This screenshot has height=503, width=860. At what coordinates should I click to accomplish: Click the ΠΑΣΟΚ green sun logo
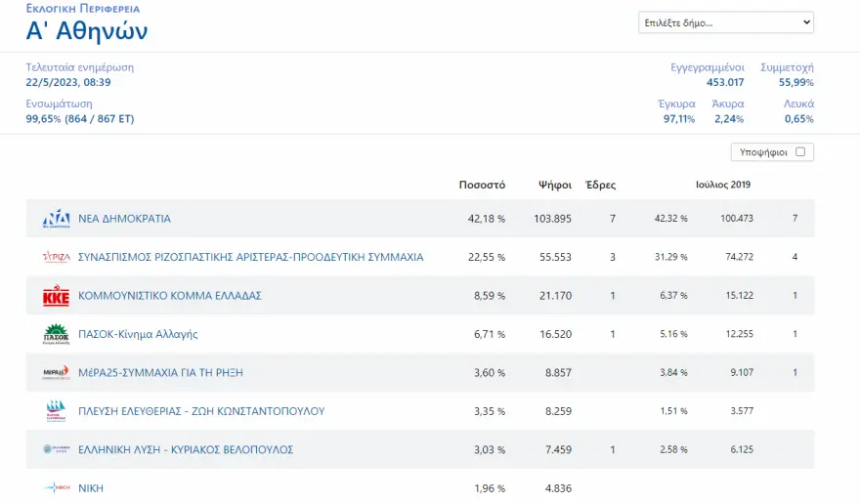click(56, 334)
